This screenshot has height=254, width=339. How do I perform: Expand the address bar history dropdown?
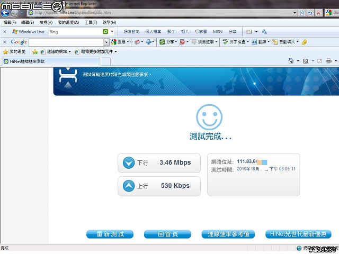pos(295,13)
